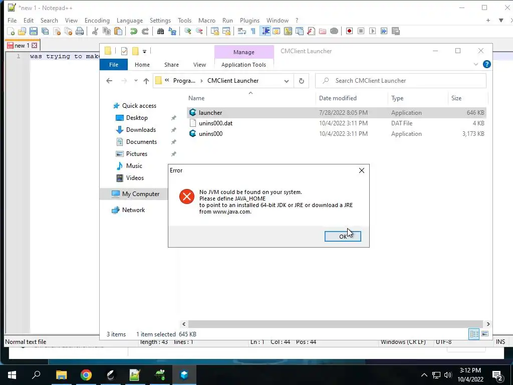Open recent locations dropdown arrow
Image resolution: width=513 pixels, height=385 pixels.
click(136, 81)
